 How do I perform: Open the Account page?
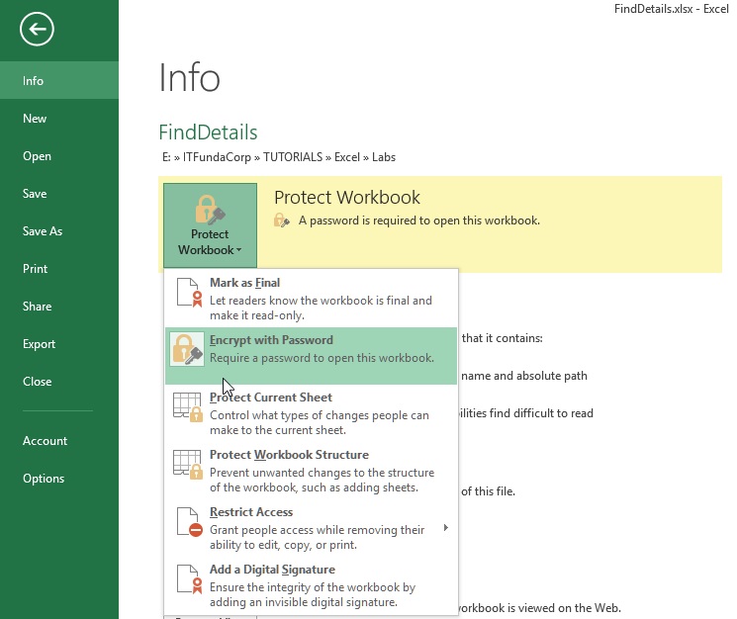(x=59, y=441)
